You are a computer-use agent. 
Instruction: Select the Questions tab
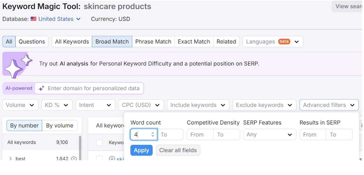pos(32,42)
